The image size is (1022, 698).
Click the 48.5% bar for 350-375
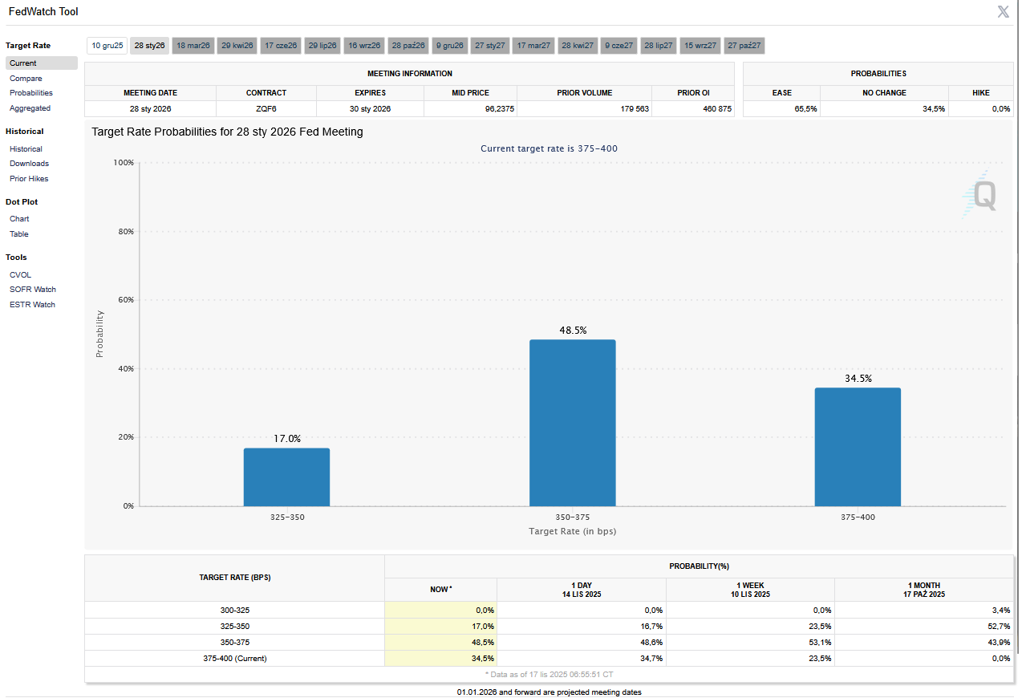click(572, 423)
